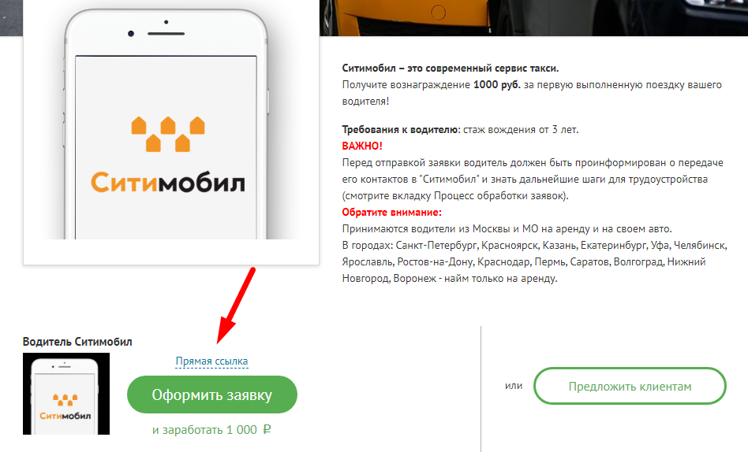Viewport: 748px width, 452px height.
Task: Click the front camera dot on large phone
Action: 131,33
